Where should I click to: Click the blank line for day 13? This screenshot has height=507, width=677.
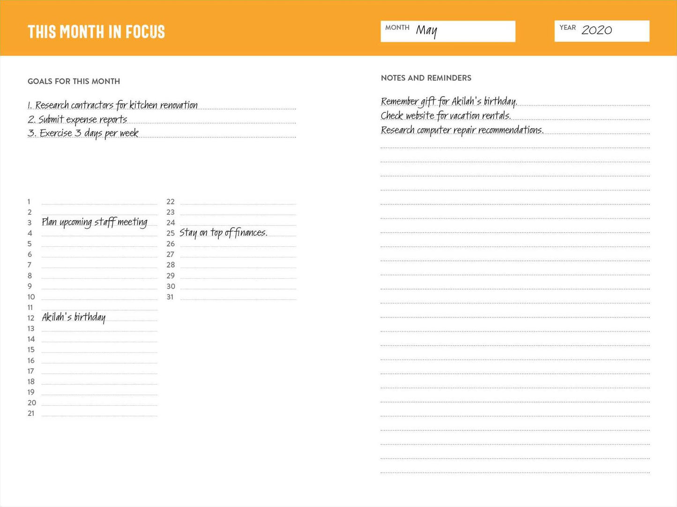pos(99,329)
